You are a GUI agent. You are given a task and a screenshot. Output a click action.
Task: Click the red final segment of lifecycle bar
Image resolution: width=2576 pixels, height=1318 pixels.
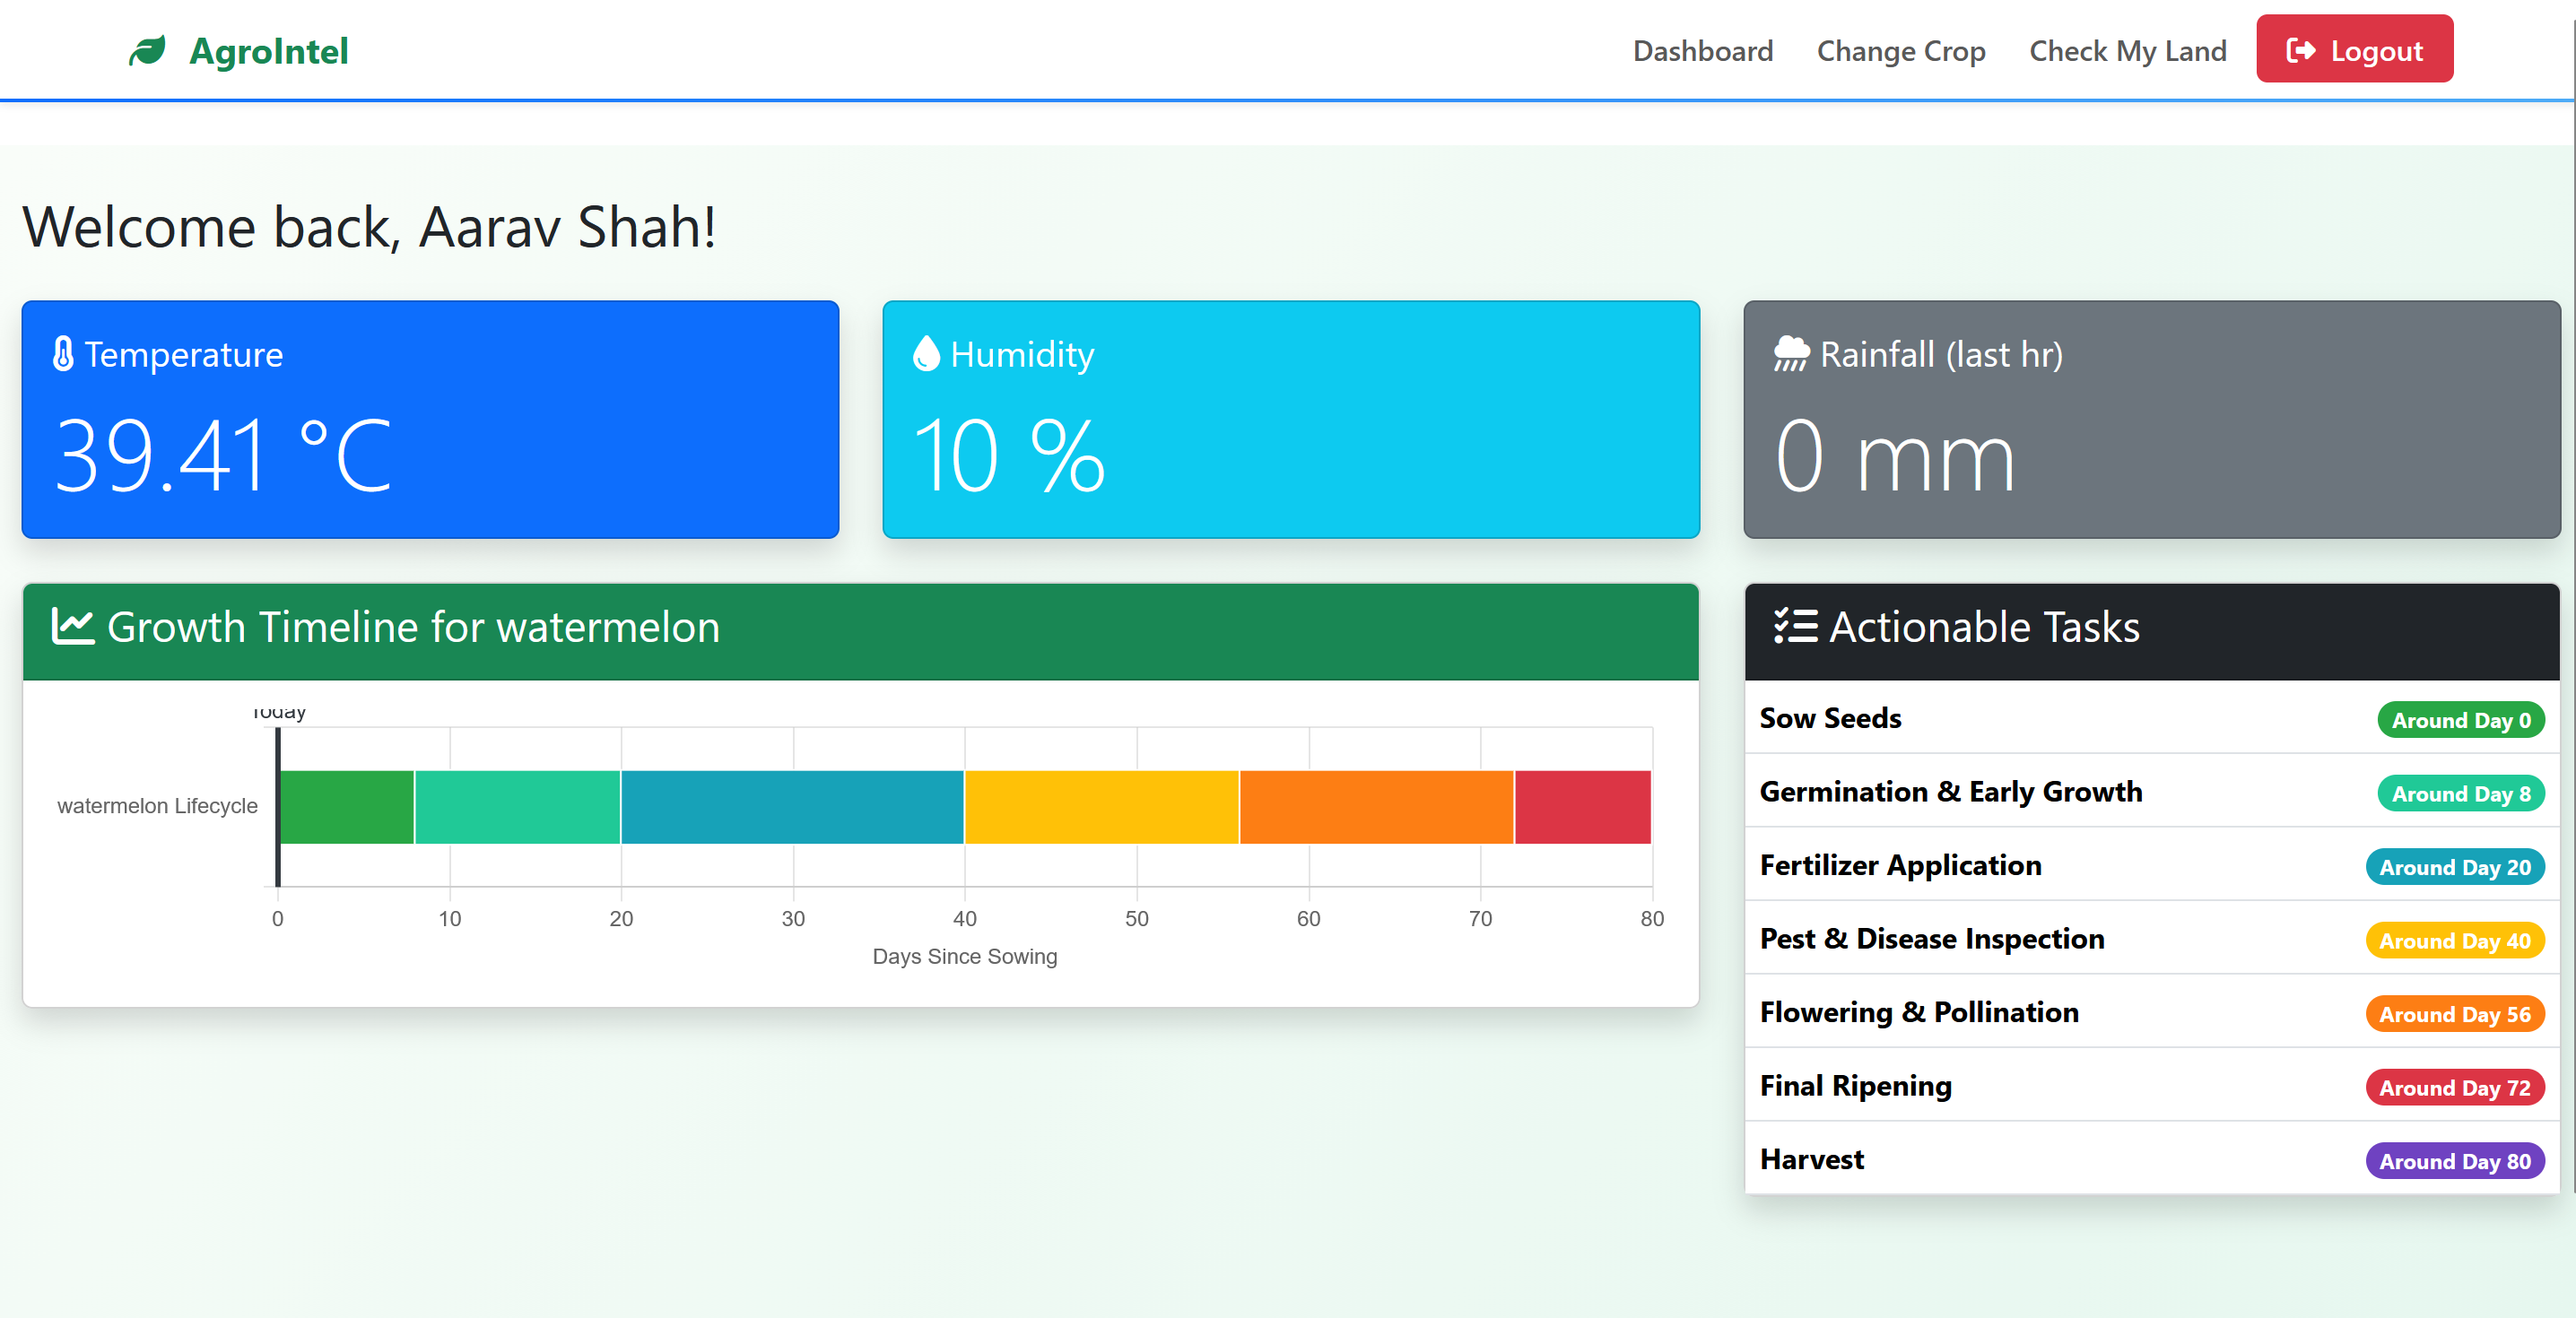(x=1582, y=807)
